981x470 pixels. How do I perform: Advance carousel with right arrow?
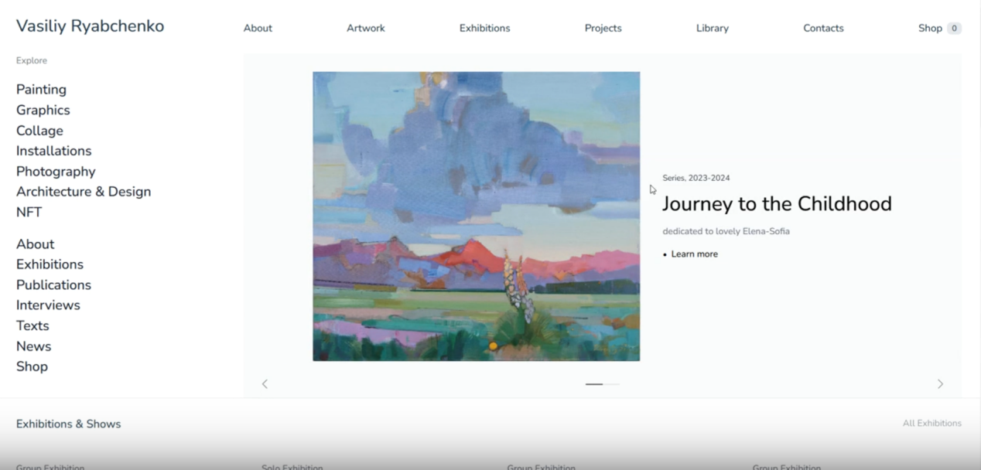point(940,384)
